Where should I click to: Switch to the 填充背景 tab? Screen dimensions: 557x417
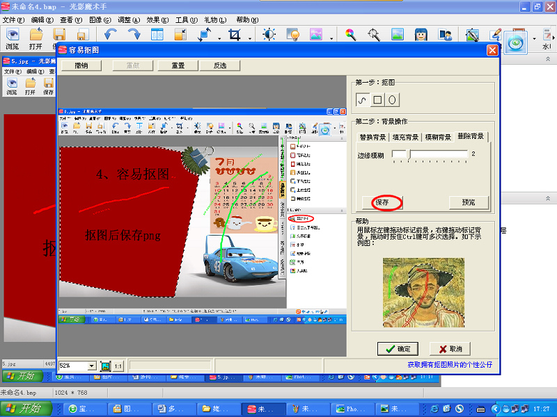[405, 137]
